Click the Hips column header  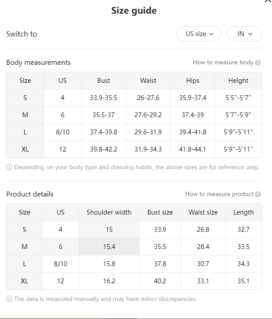[193, 81]
